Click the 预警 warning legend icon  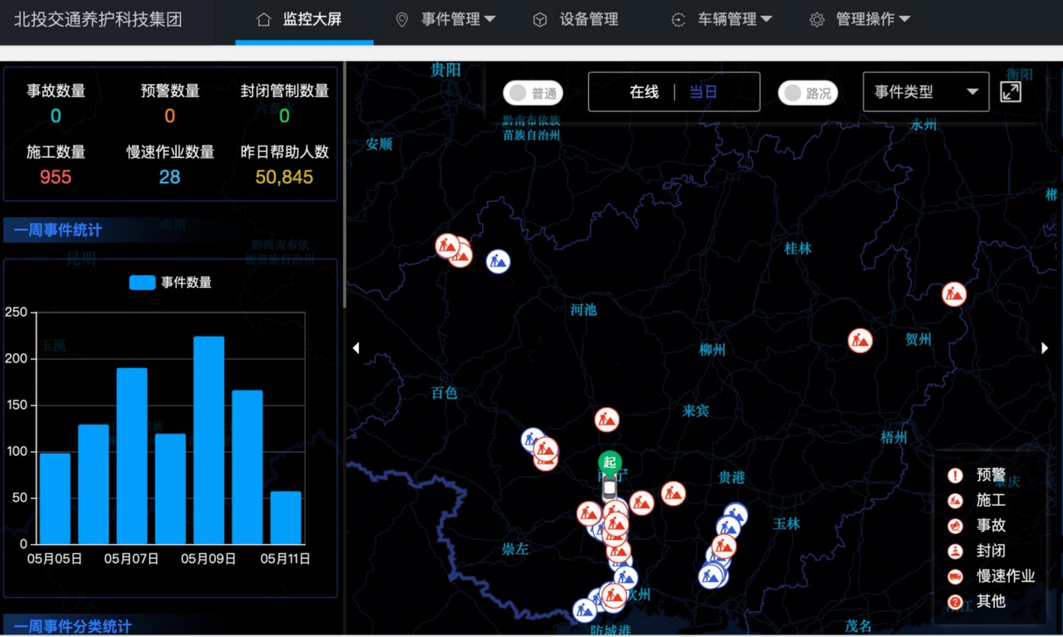coord(955,476)
